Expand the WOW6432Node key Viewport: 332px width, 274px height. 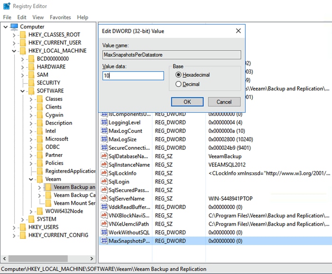click(31, 211)
